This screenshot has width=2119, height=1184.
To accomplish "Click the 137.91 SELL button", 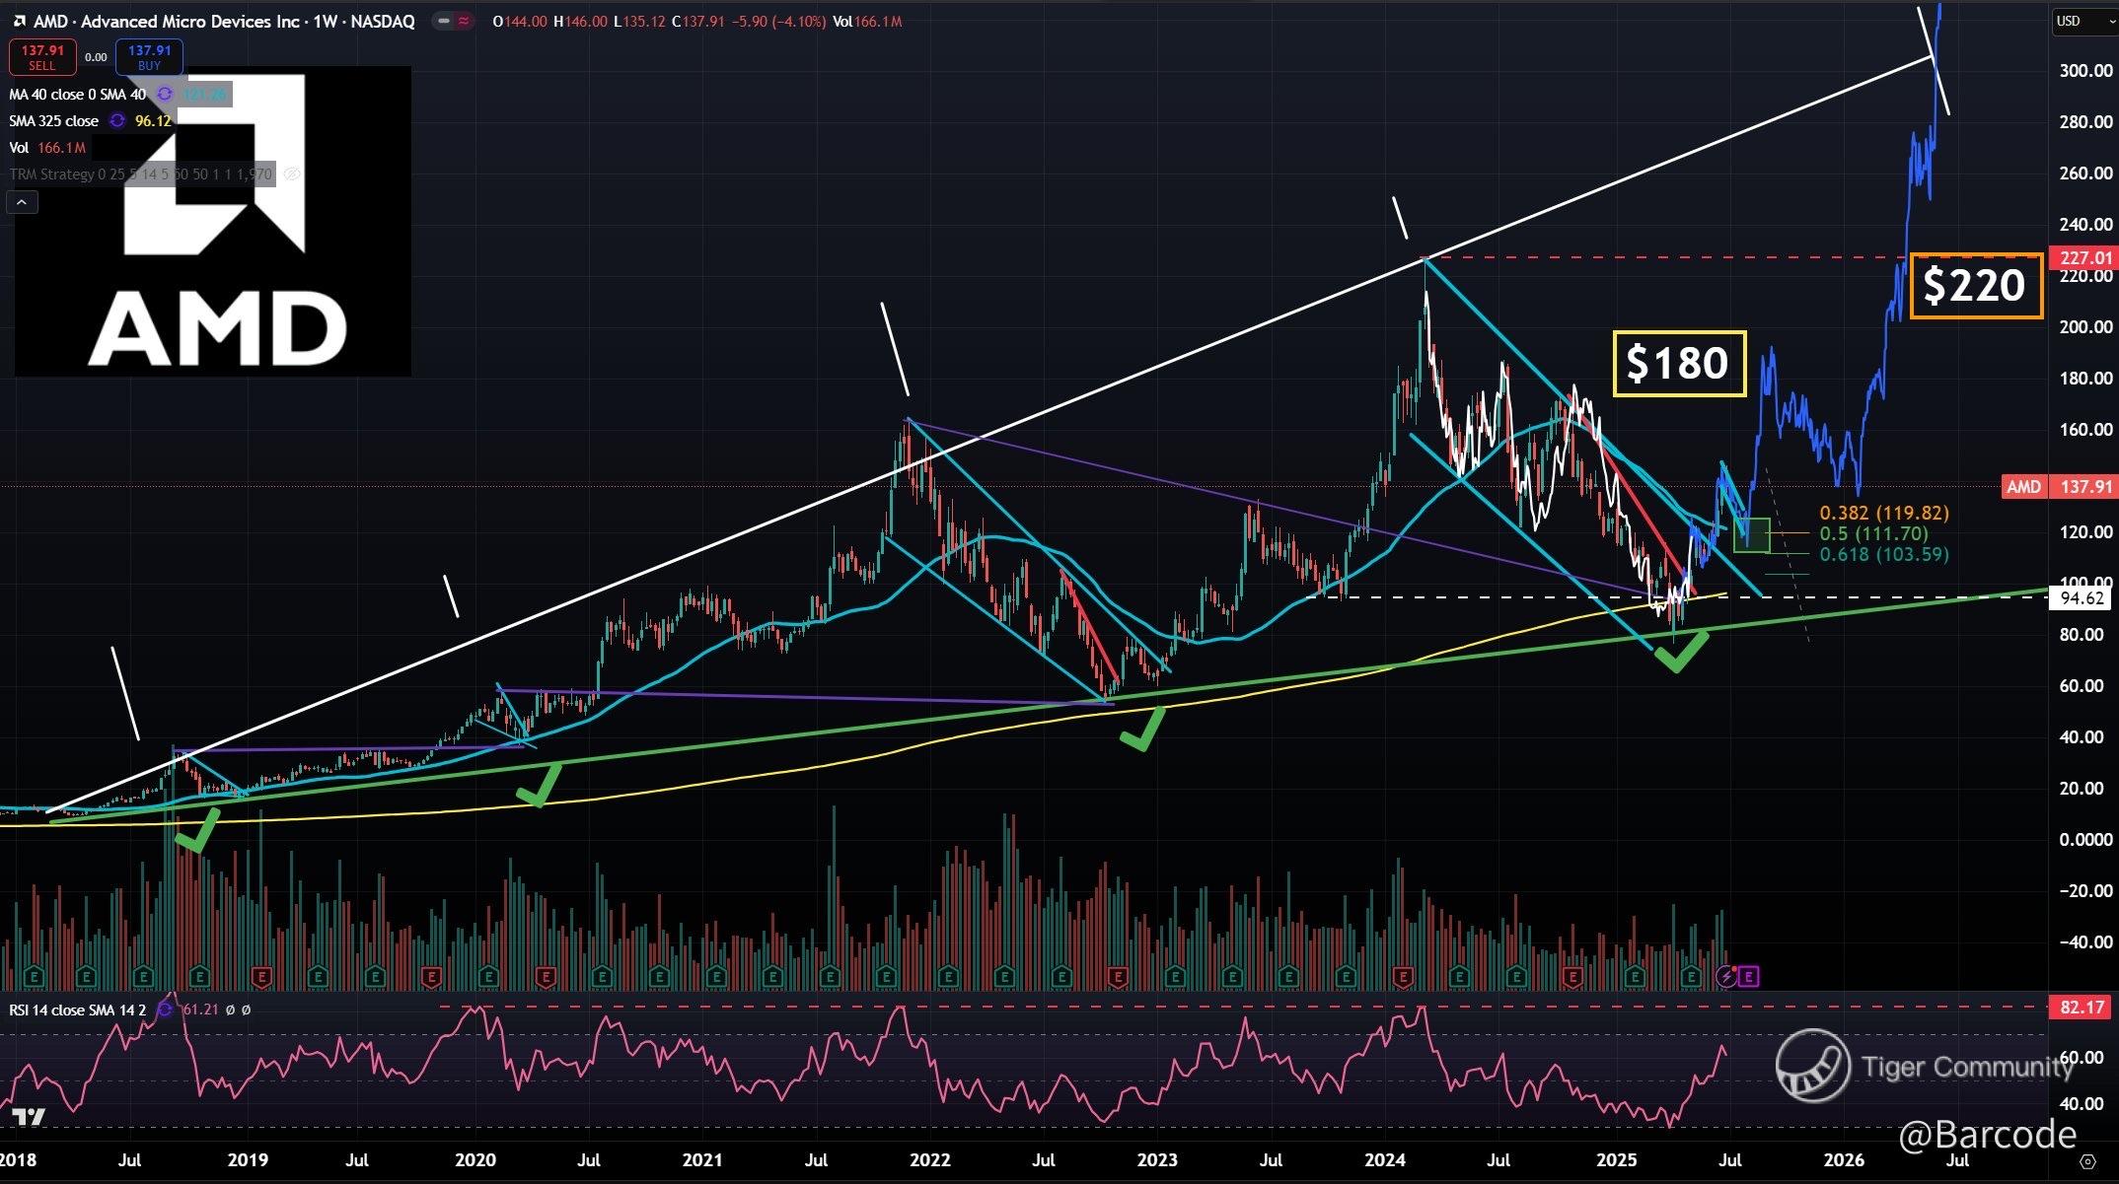I will (x=42, y=57).
